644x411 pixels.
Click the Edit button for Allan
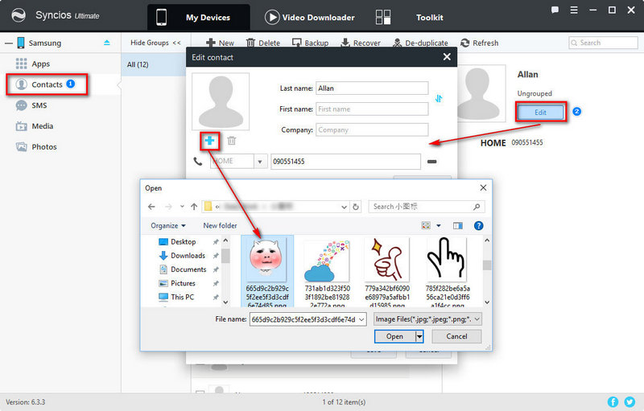540,112
